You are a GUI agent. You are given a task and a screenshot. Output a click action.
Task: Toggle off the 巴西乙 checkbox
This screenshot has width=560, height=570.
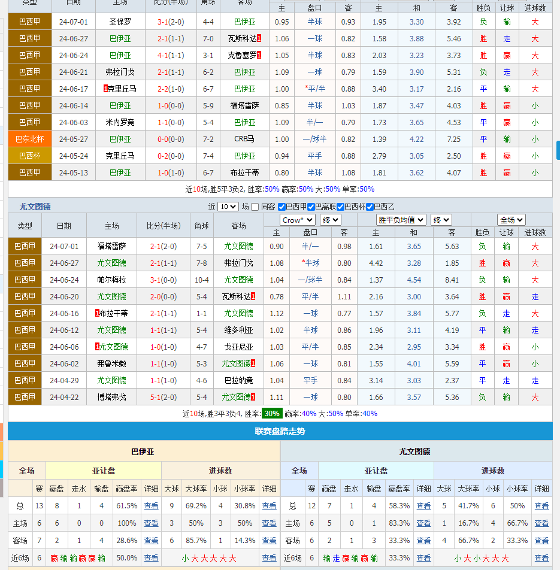tap(370, 207)
